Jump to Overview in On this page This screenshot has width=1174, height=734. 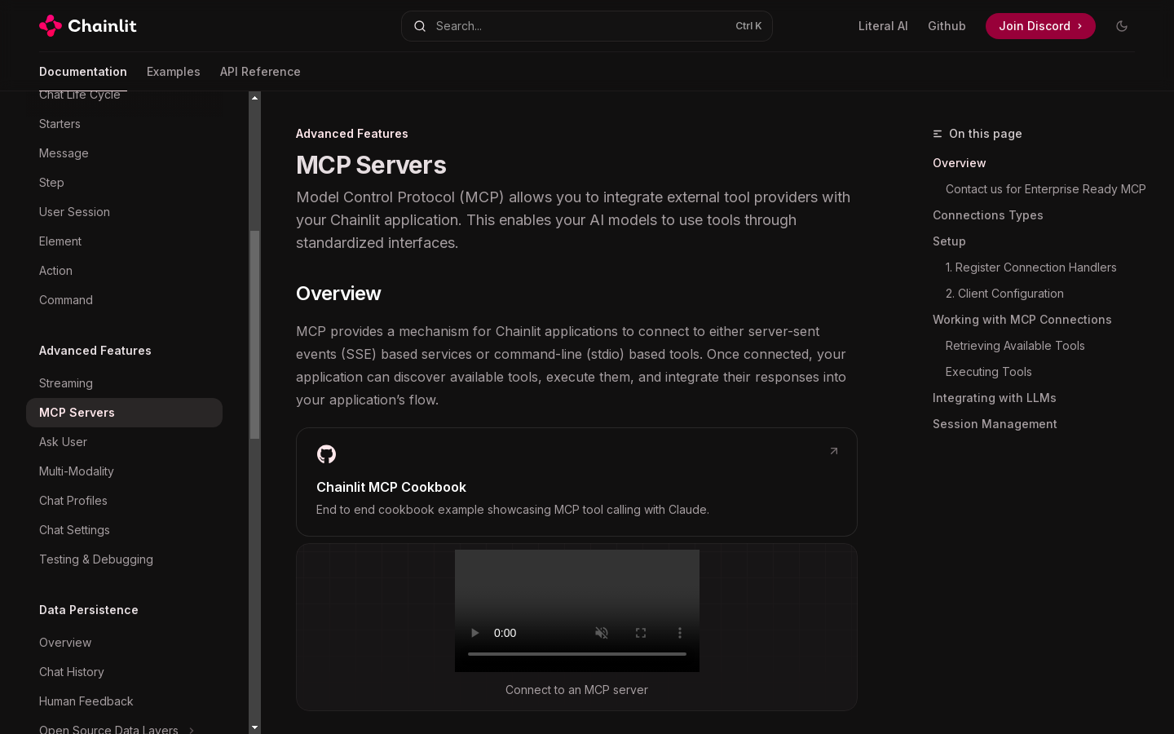coord(959,163)
